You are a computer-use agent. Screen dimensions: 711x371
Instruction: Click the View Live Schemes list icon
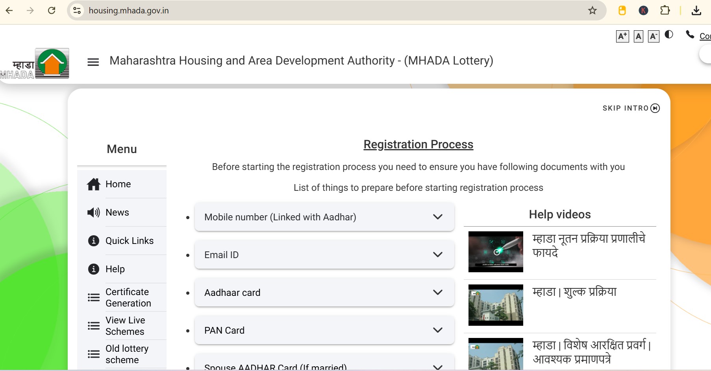[x=94, y=326]
